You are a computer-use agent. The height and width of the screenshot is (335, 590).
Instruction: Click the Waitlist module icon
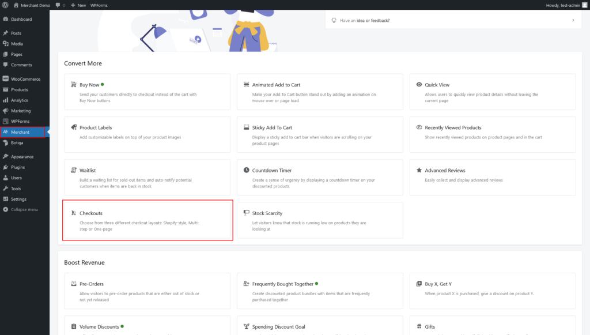[x=74, y=170]
